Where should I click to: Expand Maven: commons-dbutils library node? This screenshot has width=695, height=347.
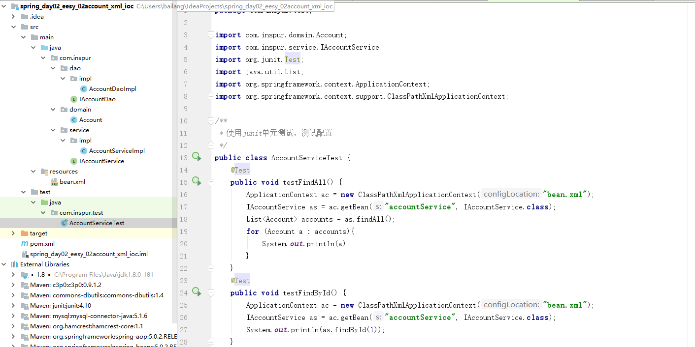tap(13, 295)
